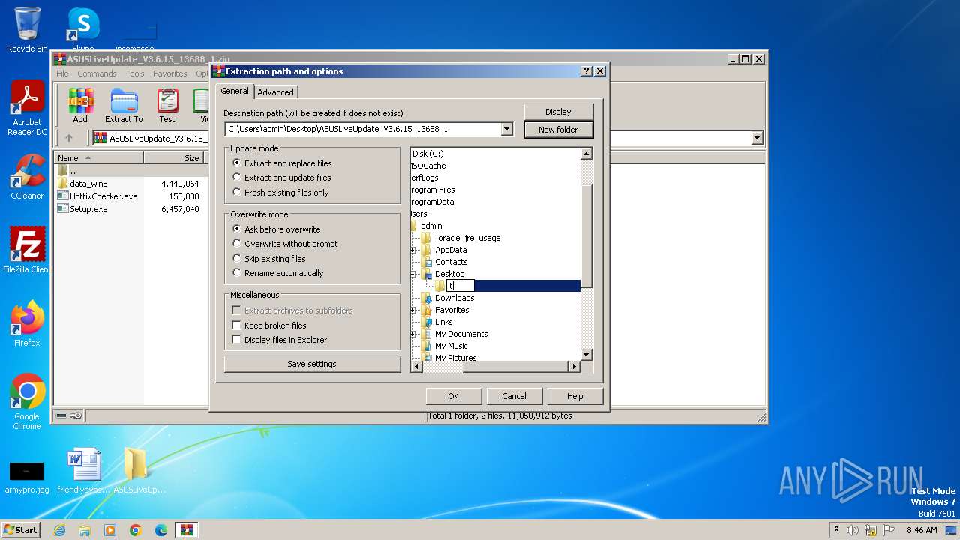Click the Extract To toolbar icon
This screenshot has height=540, width=960.
coord(124,106)
